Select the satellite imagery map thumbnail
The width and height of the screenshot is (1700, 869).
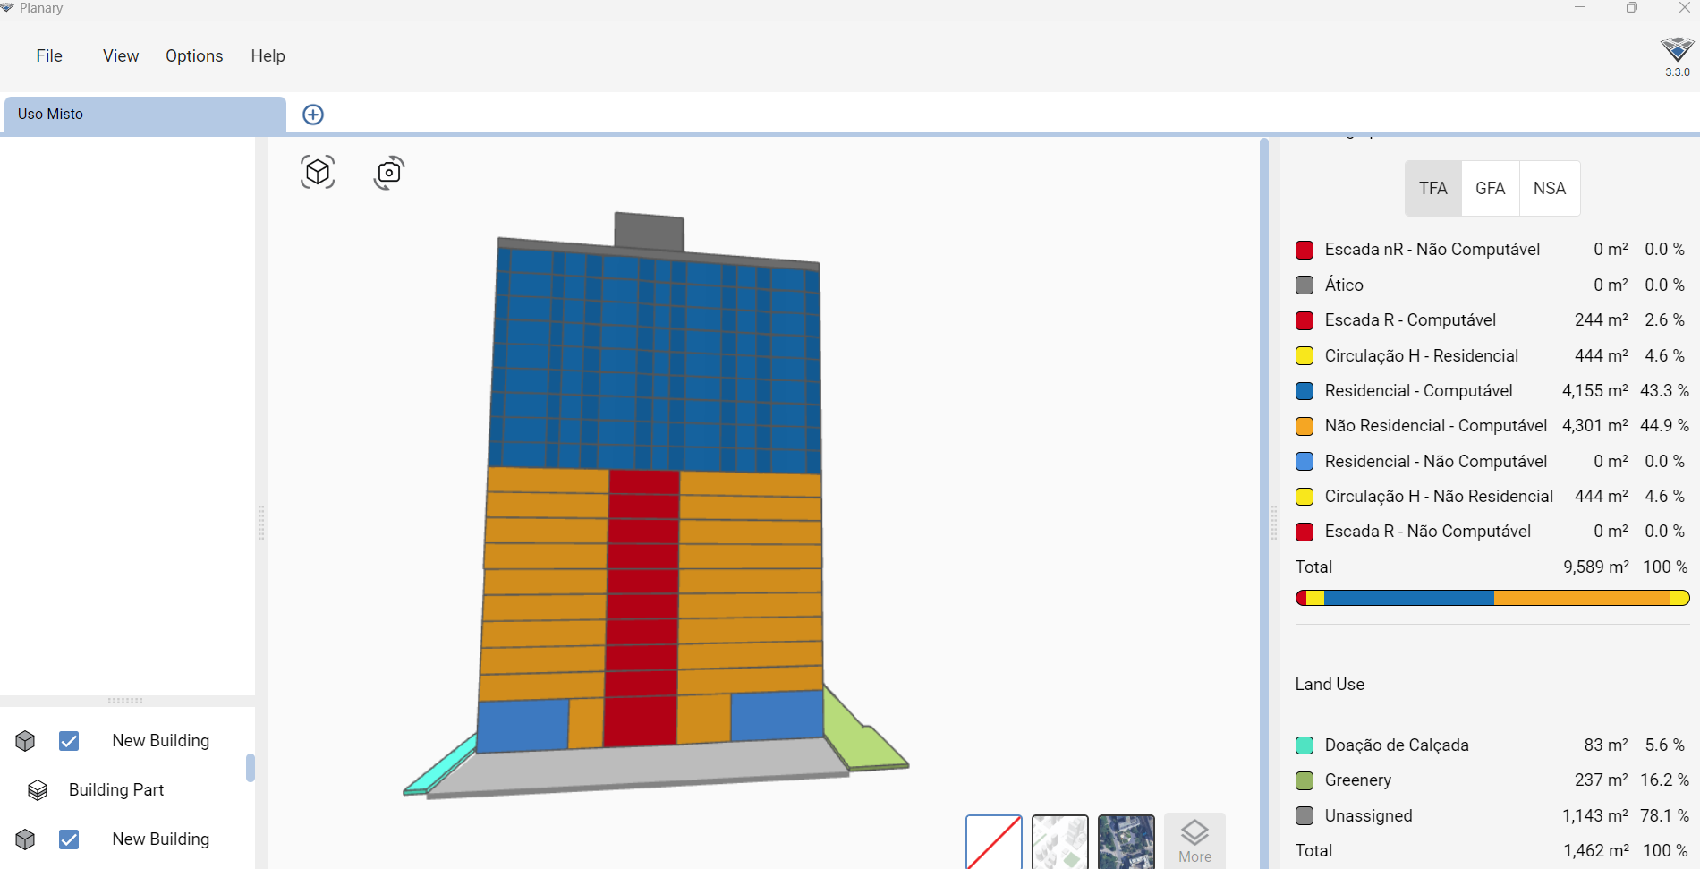[1126, 842]
